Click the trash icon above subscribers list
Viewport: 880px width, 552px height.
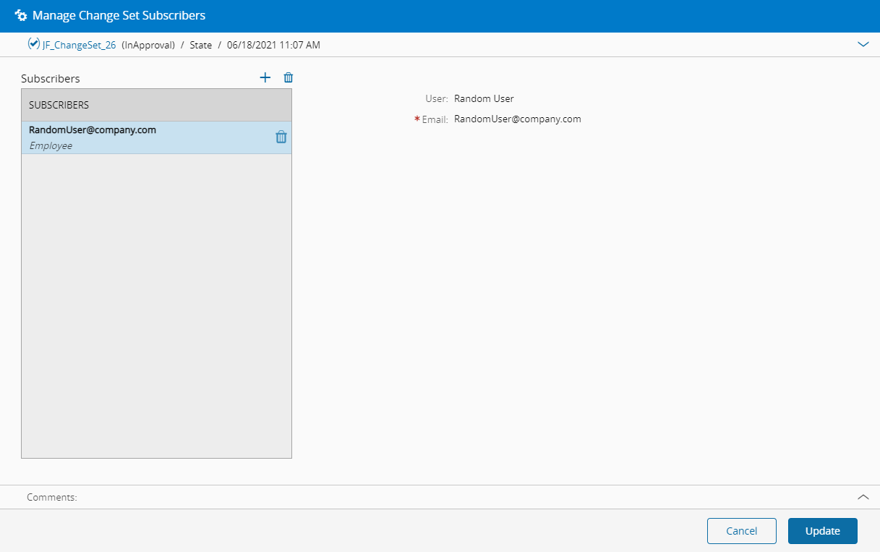pos(289,77)
